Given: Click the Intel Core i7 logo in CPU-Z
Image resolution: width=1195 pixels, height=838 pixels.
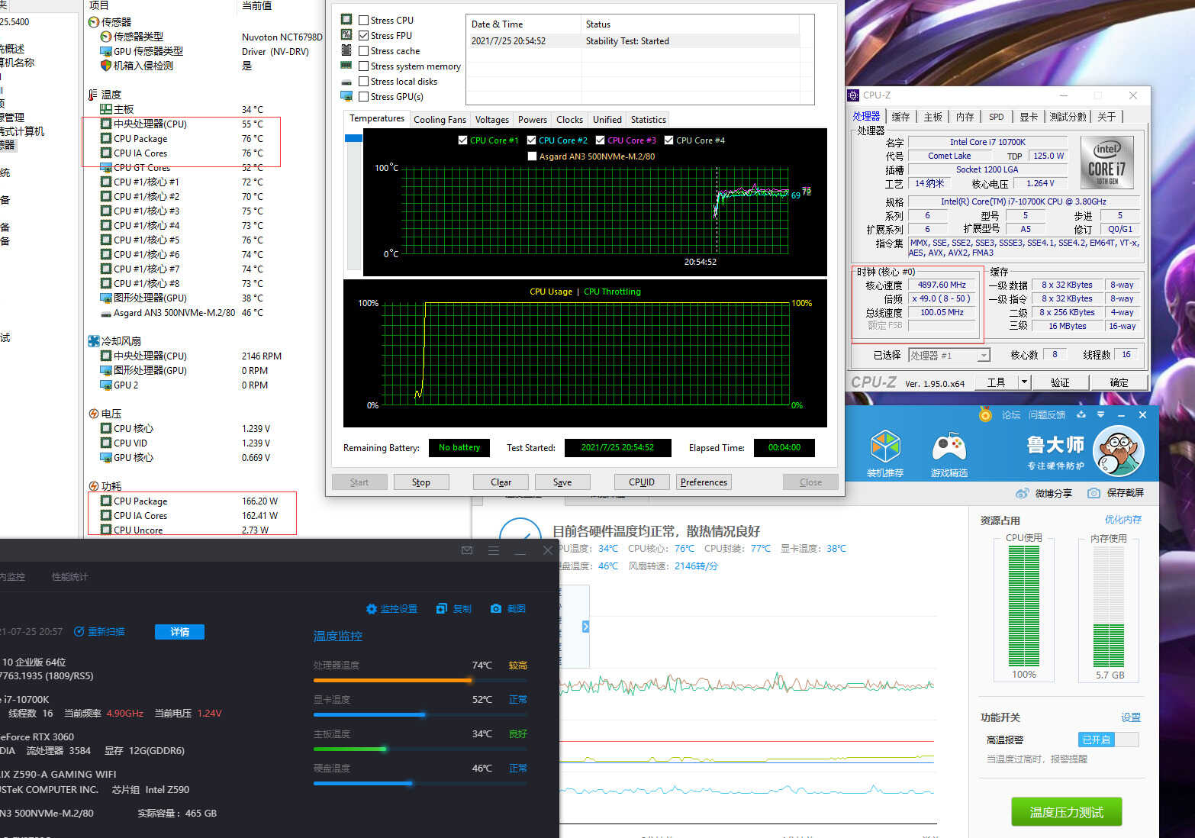Looking at the screenshot, I should click(x=1106, y=162).
